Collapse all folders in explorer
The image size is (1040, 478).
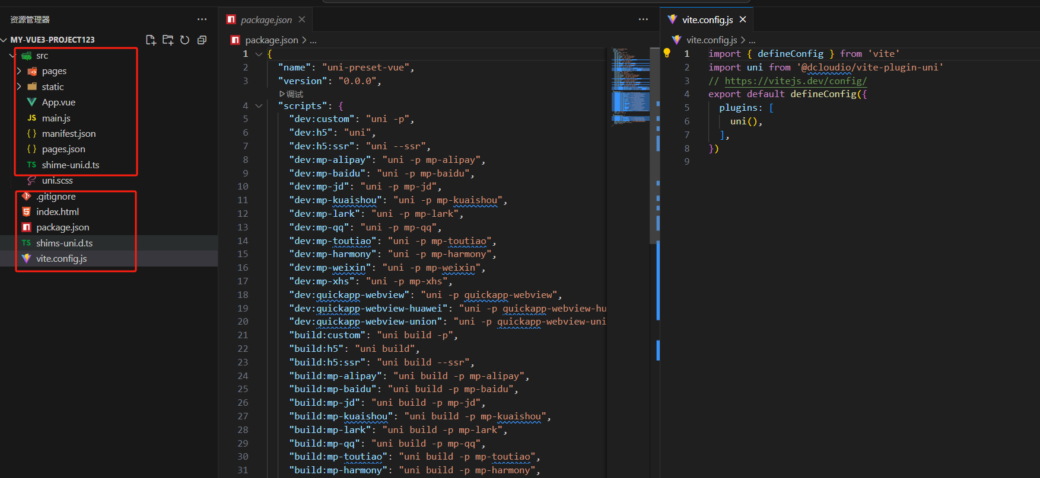click(x=202, y=40)
